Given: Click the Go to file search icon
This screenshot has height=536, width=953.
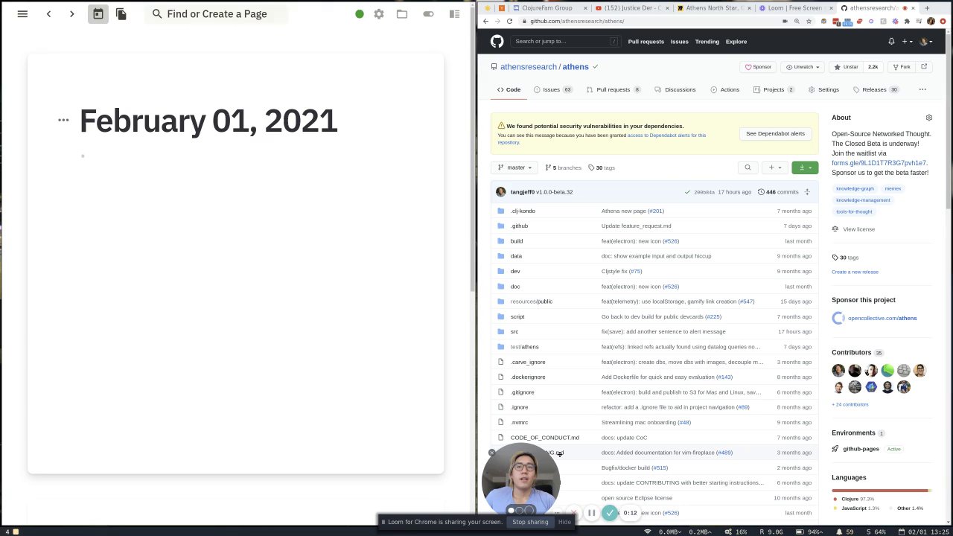Looking at the screenshot, I should [748, 167].
